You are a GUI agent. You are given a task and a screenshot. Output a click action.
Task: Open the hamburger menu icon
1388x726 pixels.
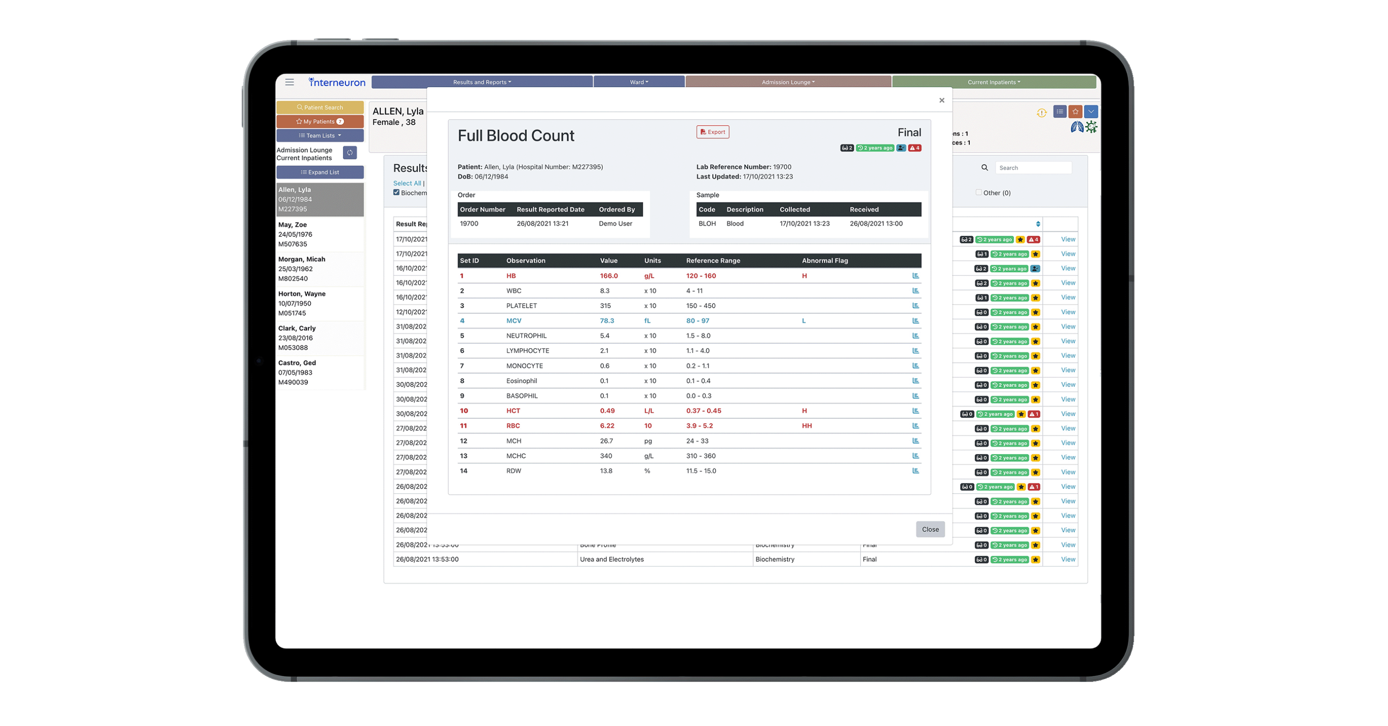click(290, 83)
